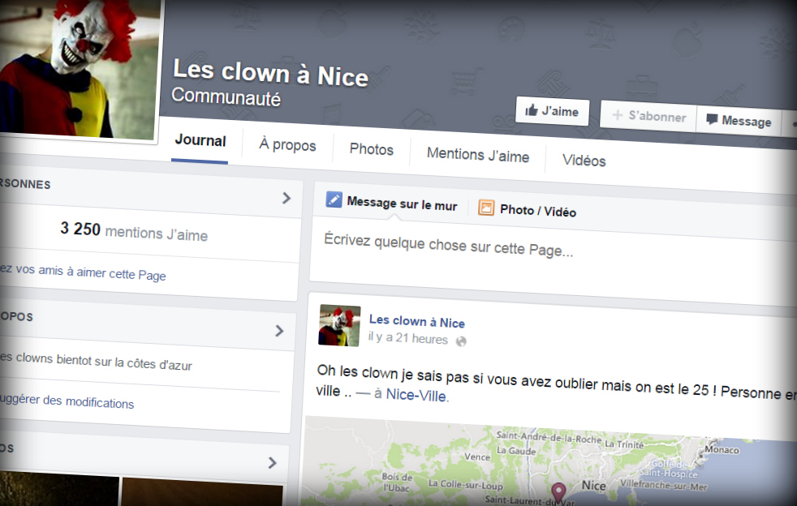The image size is (797, 506).
Task: Switch to the Journal tab
Action: (x=200, y=141)
